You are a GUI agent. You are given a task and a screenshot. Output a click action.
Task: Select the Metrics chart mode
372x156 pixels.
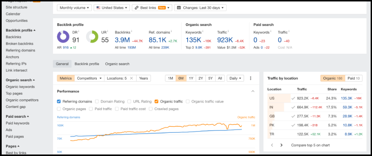pos(66,78)
